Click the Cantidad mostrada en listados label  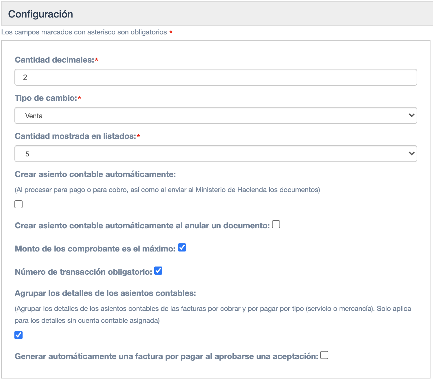click(75, 136)
